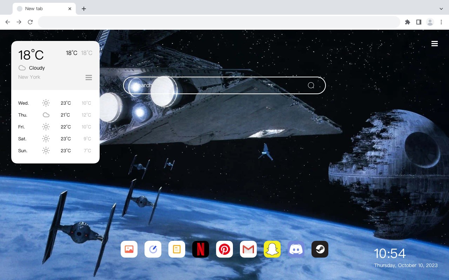Close the New tab tab
Viewport: 449px width, 280px height.
coord(70,9)
